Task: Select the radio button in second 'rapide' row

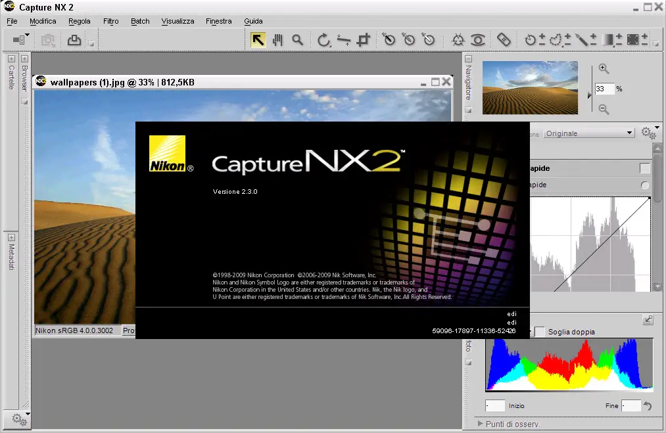Action: click(644, 185)
